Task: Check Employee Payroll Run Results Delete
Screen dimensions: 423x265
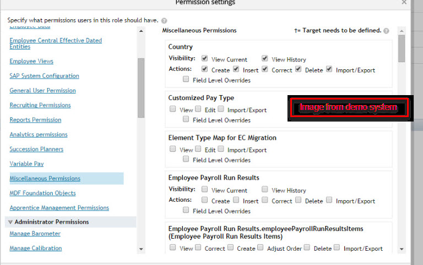Action: (299, 200)
